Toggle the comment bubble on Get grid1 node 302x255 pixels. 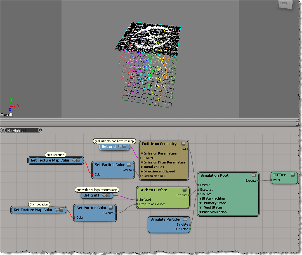tap(104, 195)
